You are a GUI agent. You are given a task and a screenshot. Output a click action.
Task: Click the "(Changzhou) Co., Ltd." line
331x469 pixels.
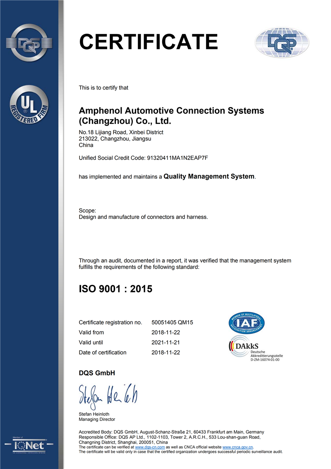pyautogui.click(x=125, y=121)
